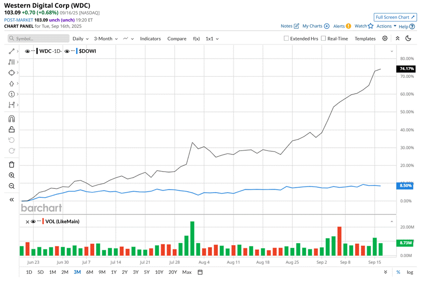Open the f(x) expressions menu
431x282 pixels.
[196, 39]
